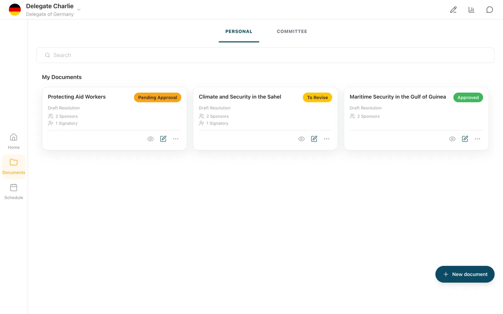The height and width of the screenshot is (314, 503).
Task: Open Schedule in the sidebar
Action: click(x=14, y=192)
